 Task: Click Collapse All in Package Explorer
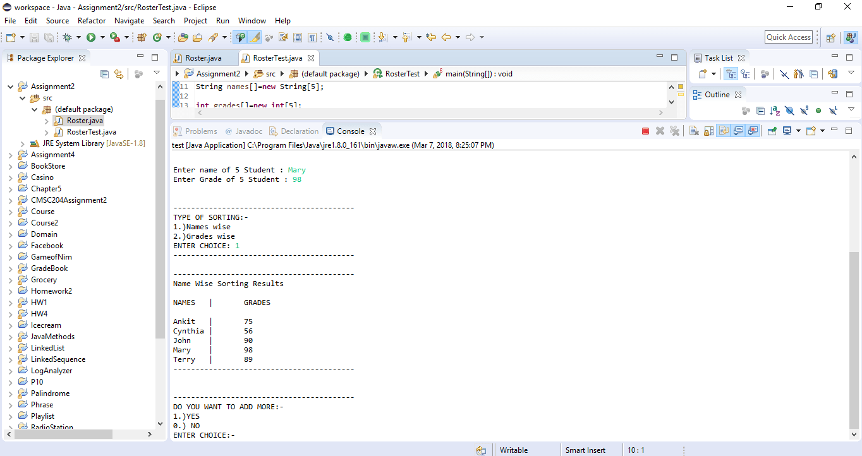pos(105,74)
